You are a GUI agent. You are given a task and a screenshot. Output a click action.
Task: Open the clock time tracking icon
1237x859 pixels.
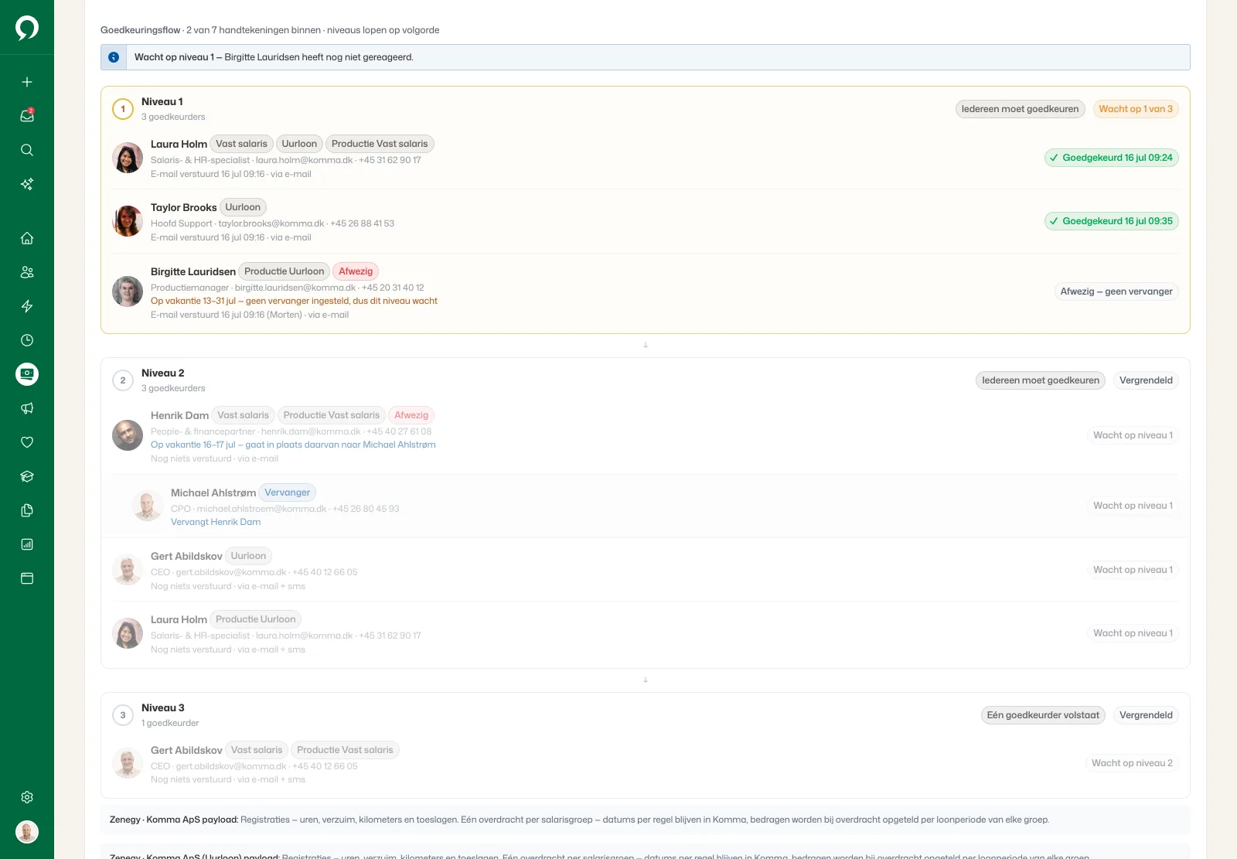pyautogui.click(x=27, y=340)
